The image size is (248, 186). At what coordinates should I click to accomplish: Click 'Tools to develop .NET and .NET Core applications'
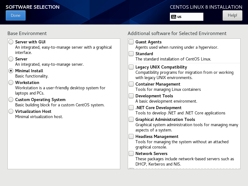click(180, 113)
